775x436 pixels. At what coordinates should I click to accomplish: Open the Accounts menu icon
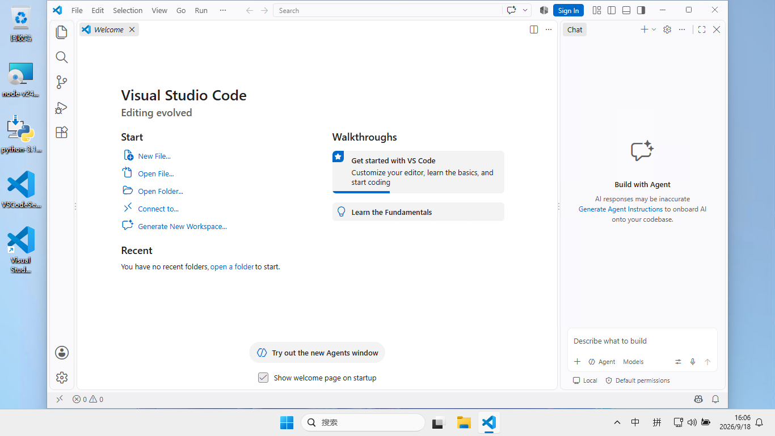62,353
